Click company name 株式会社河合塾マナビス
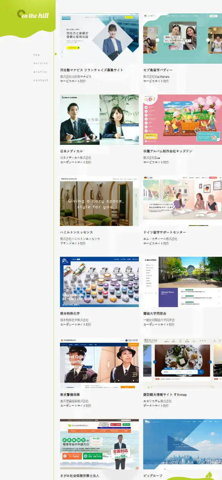 pos(76,77)
